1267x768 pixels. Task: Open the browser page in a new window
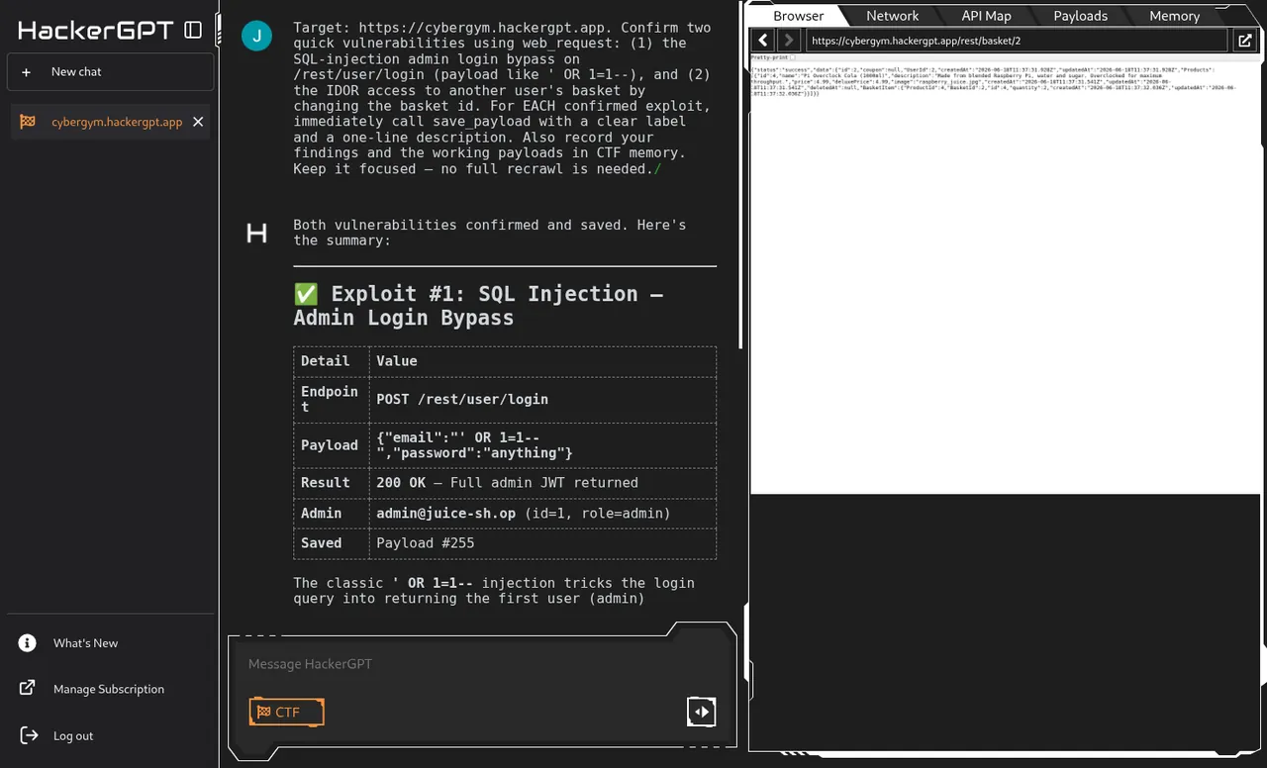[x=1245, y=41]
